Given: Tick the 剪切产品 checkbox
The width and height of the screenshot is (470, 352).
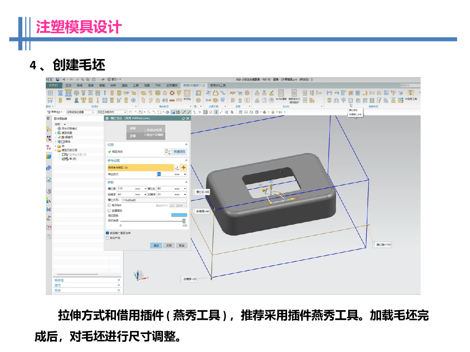Looking at the screenshot, I should click(x=108, y=237).
